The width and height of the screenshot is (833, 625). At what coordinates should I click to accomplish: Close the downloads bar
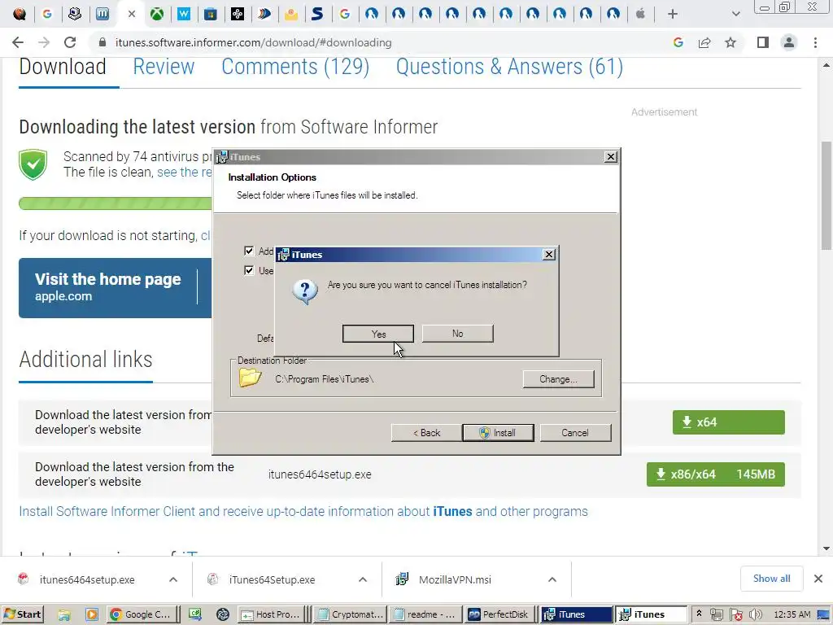818,579
